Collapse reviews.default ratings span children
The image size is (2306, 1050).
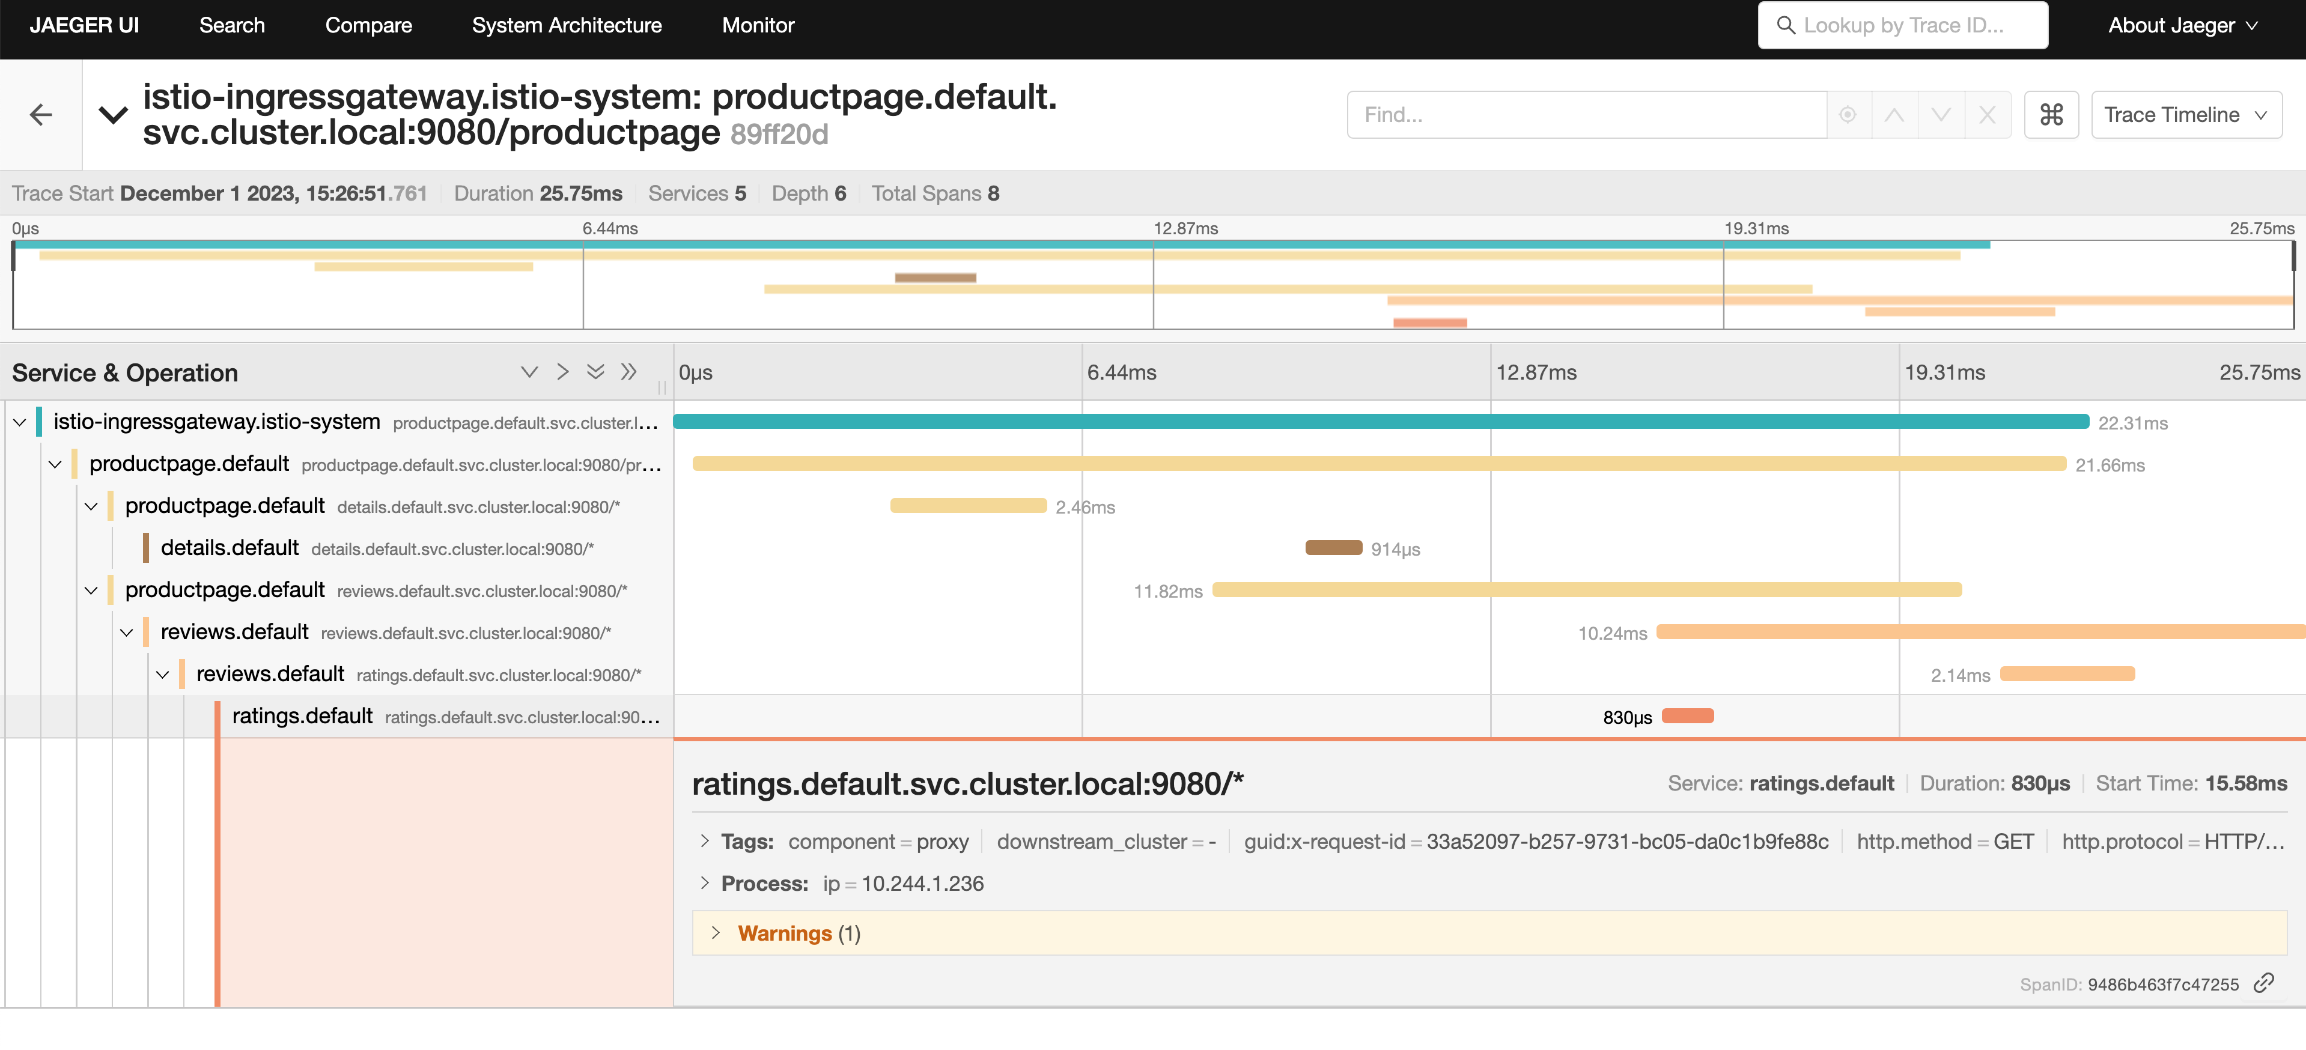pyautogui.click(x=163, y=674)
